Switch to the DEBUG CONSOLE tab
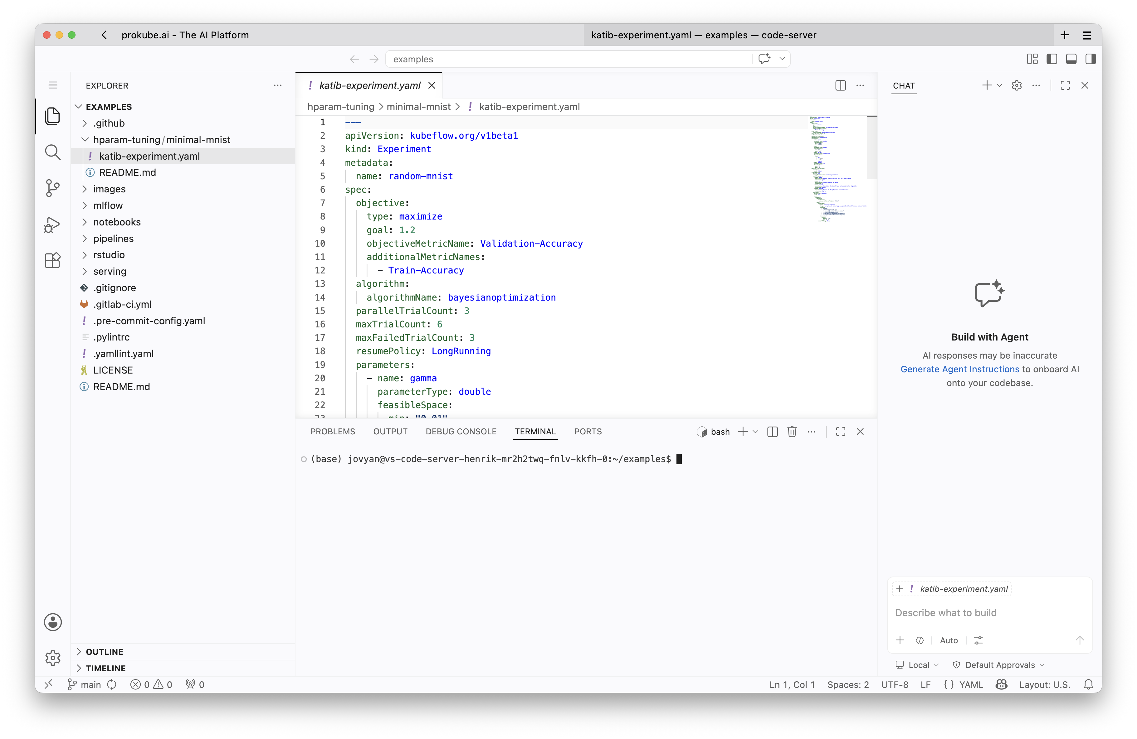Viewport: 1137px width, 739px height. [x=461, y=432]
